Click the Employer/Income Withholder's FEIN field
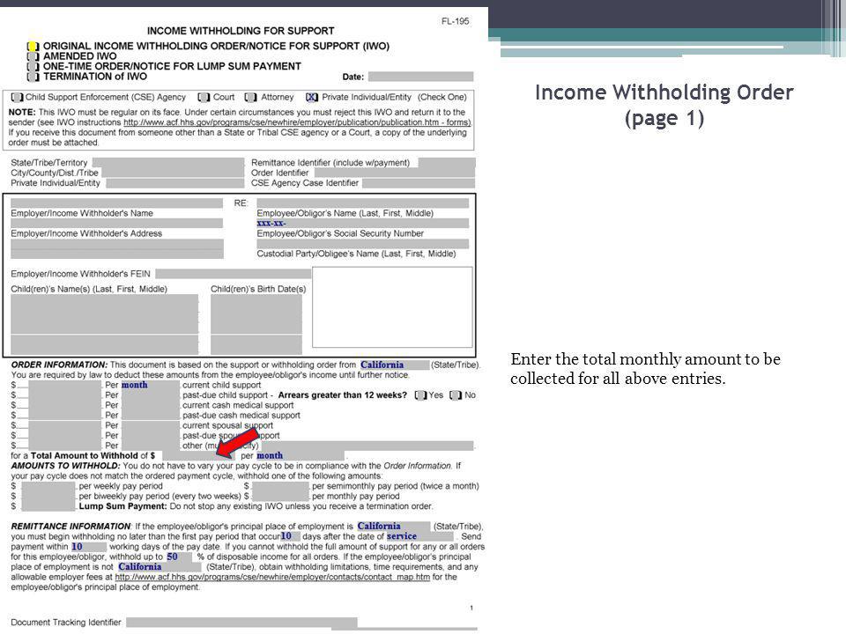This screenshot has height=634, width=846. 233,274
